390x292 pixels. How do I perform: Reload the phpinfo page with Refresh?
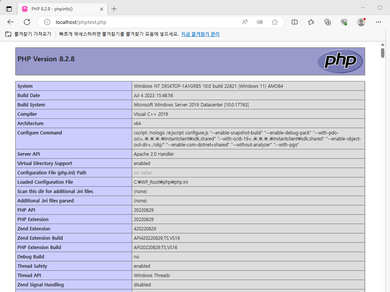point(27,22)
